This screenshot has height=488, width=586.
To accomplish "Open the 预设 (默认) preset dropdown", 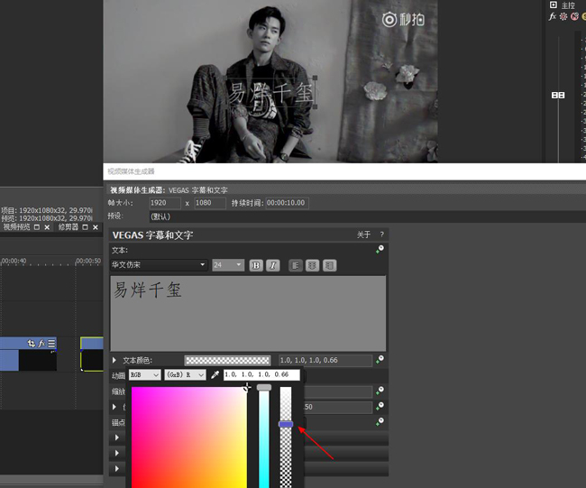I will click(x=367, y=216).
